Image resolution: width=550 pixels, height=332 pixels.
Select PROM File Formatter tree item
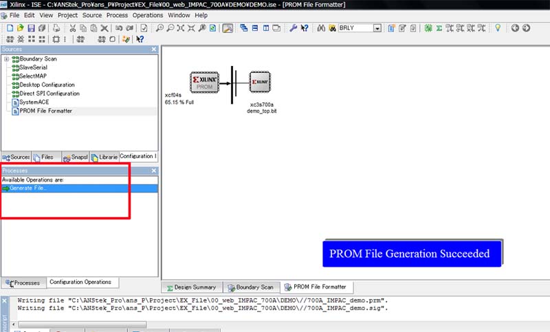click(x=45, y=111)
